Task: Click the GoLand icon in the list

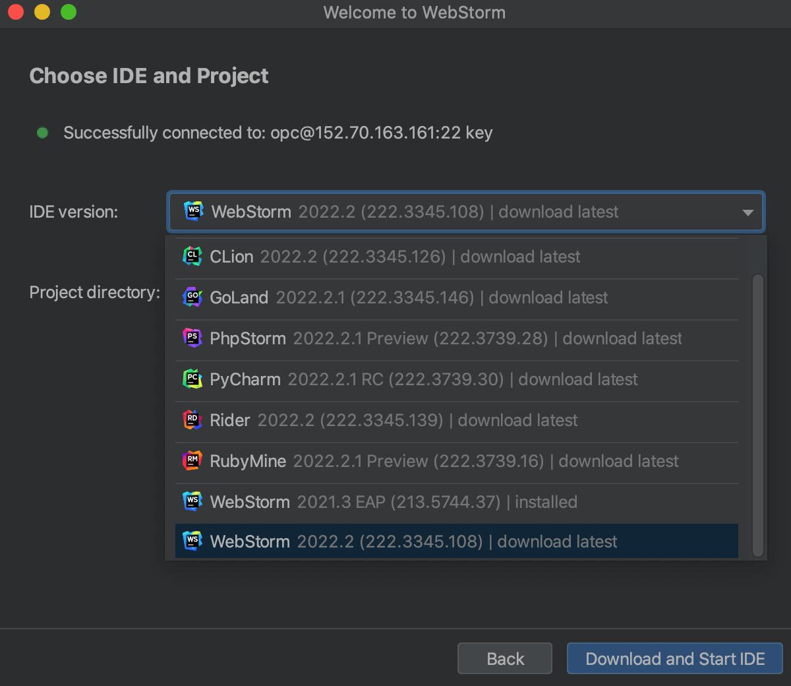Action: point(191,297)
